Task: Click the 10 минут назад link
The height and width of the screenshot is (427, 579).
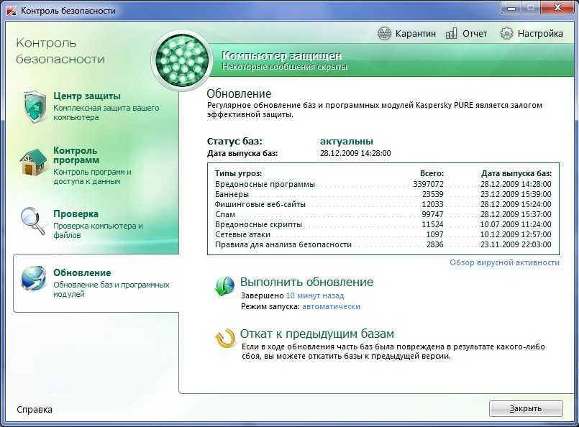Action: tap(314, 295)
